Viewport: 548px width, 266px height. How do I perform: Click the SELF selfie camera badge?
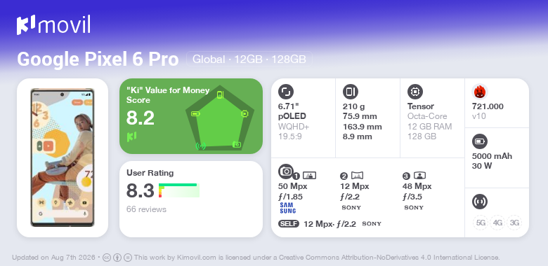[x=289, y=224]
